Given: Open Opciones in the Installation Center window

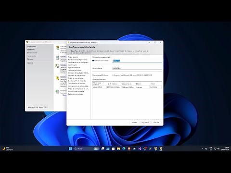Looking at the screenshot, I should click(30, 63).
